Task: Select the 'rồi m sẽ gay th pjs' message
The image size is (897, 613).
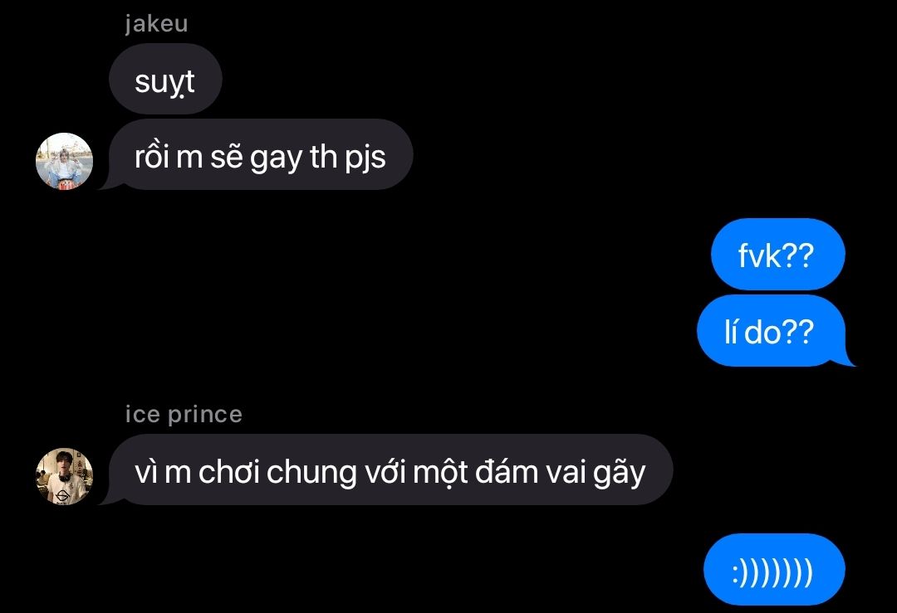Action: (260, 155)
